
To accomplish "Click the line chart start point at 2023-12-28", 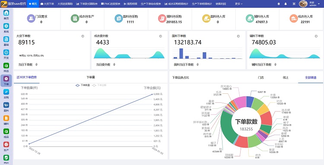I will 29,144.
